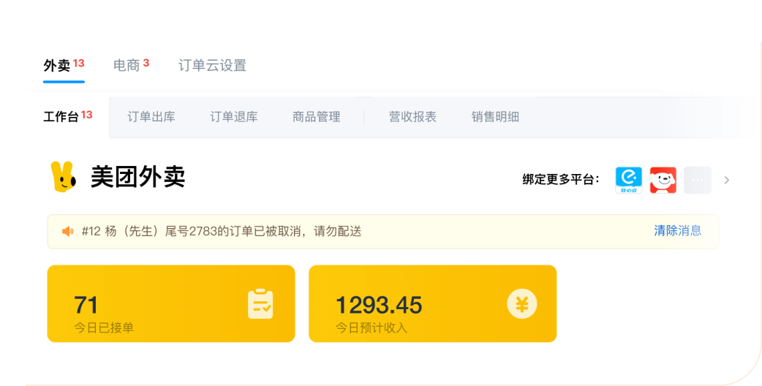Click the clipboard checklist icon on orders card
This screenshot has height=386, width=762.
[260, 304]
